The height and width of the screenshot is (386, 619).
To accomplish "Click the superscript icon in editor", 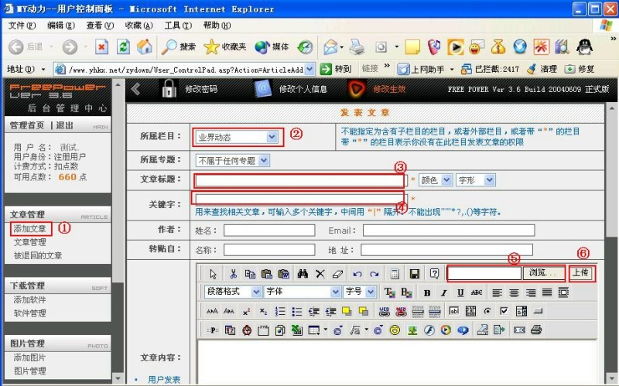I will [246, 311].
